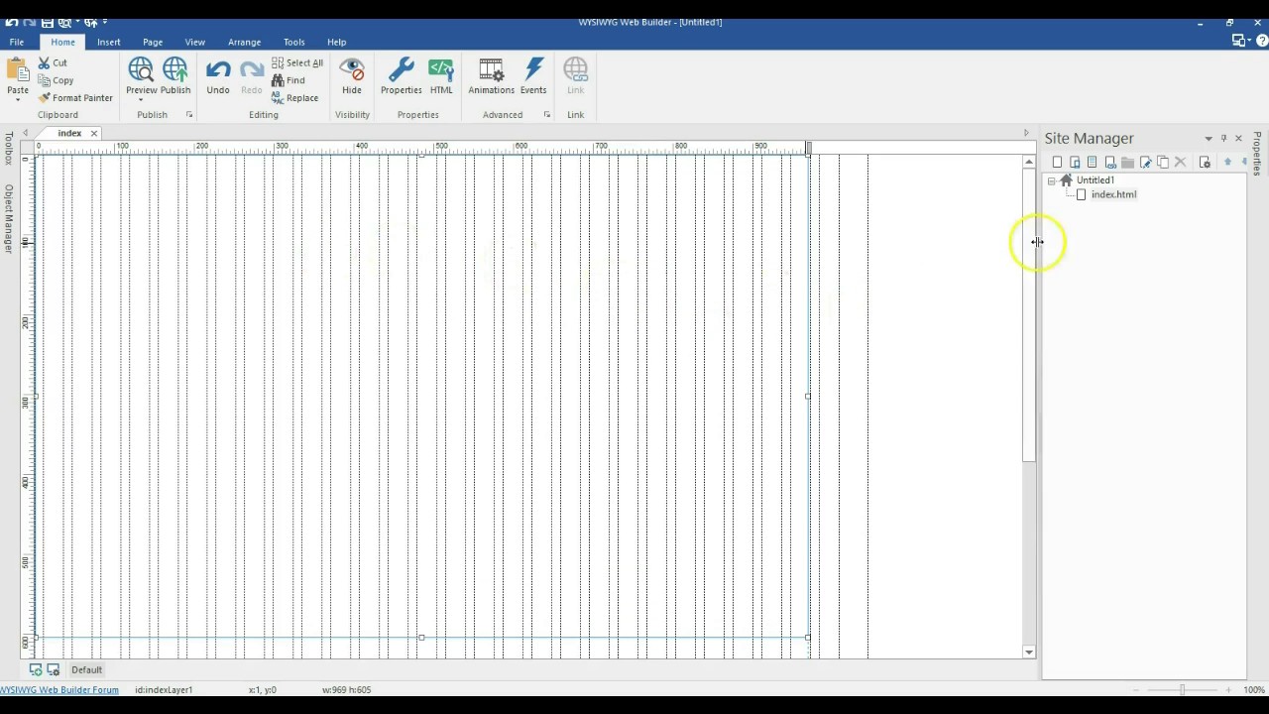Viewport: 1269px width, 714px height.
Task: Click the add breakpoint icon
Action: click(36, 669)
